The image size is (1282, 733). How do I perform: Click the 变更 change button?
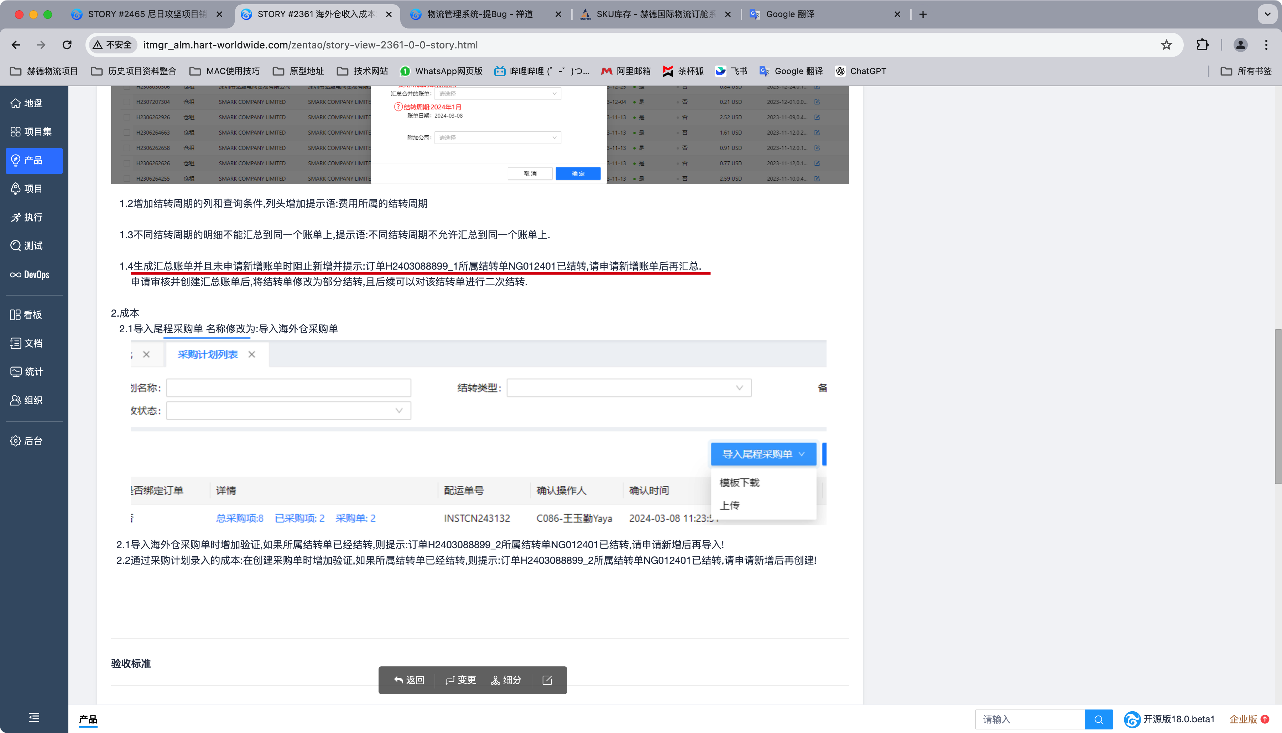pyautogui.click(x=460, y=680)
